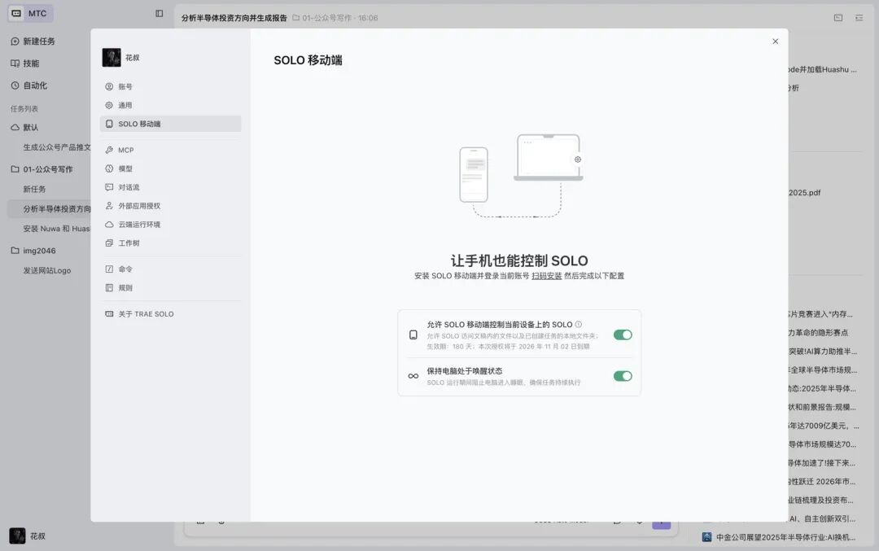879x551 pixels.
Task: Open the 对话流 settings section
Action: coord(170,187)
